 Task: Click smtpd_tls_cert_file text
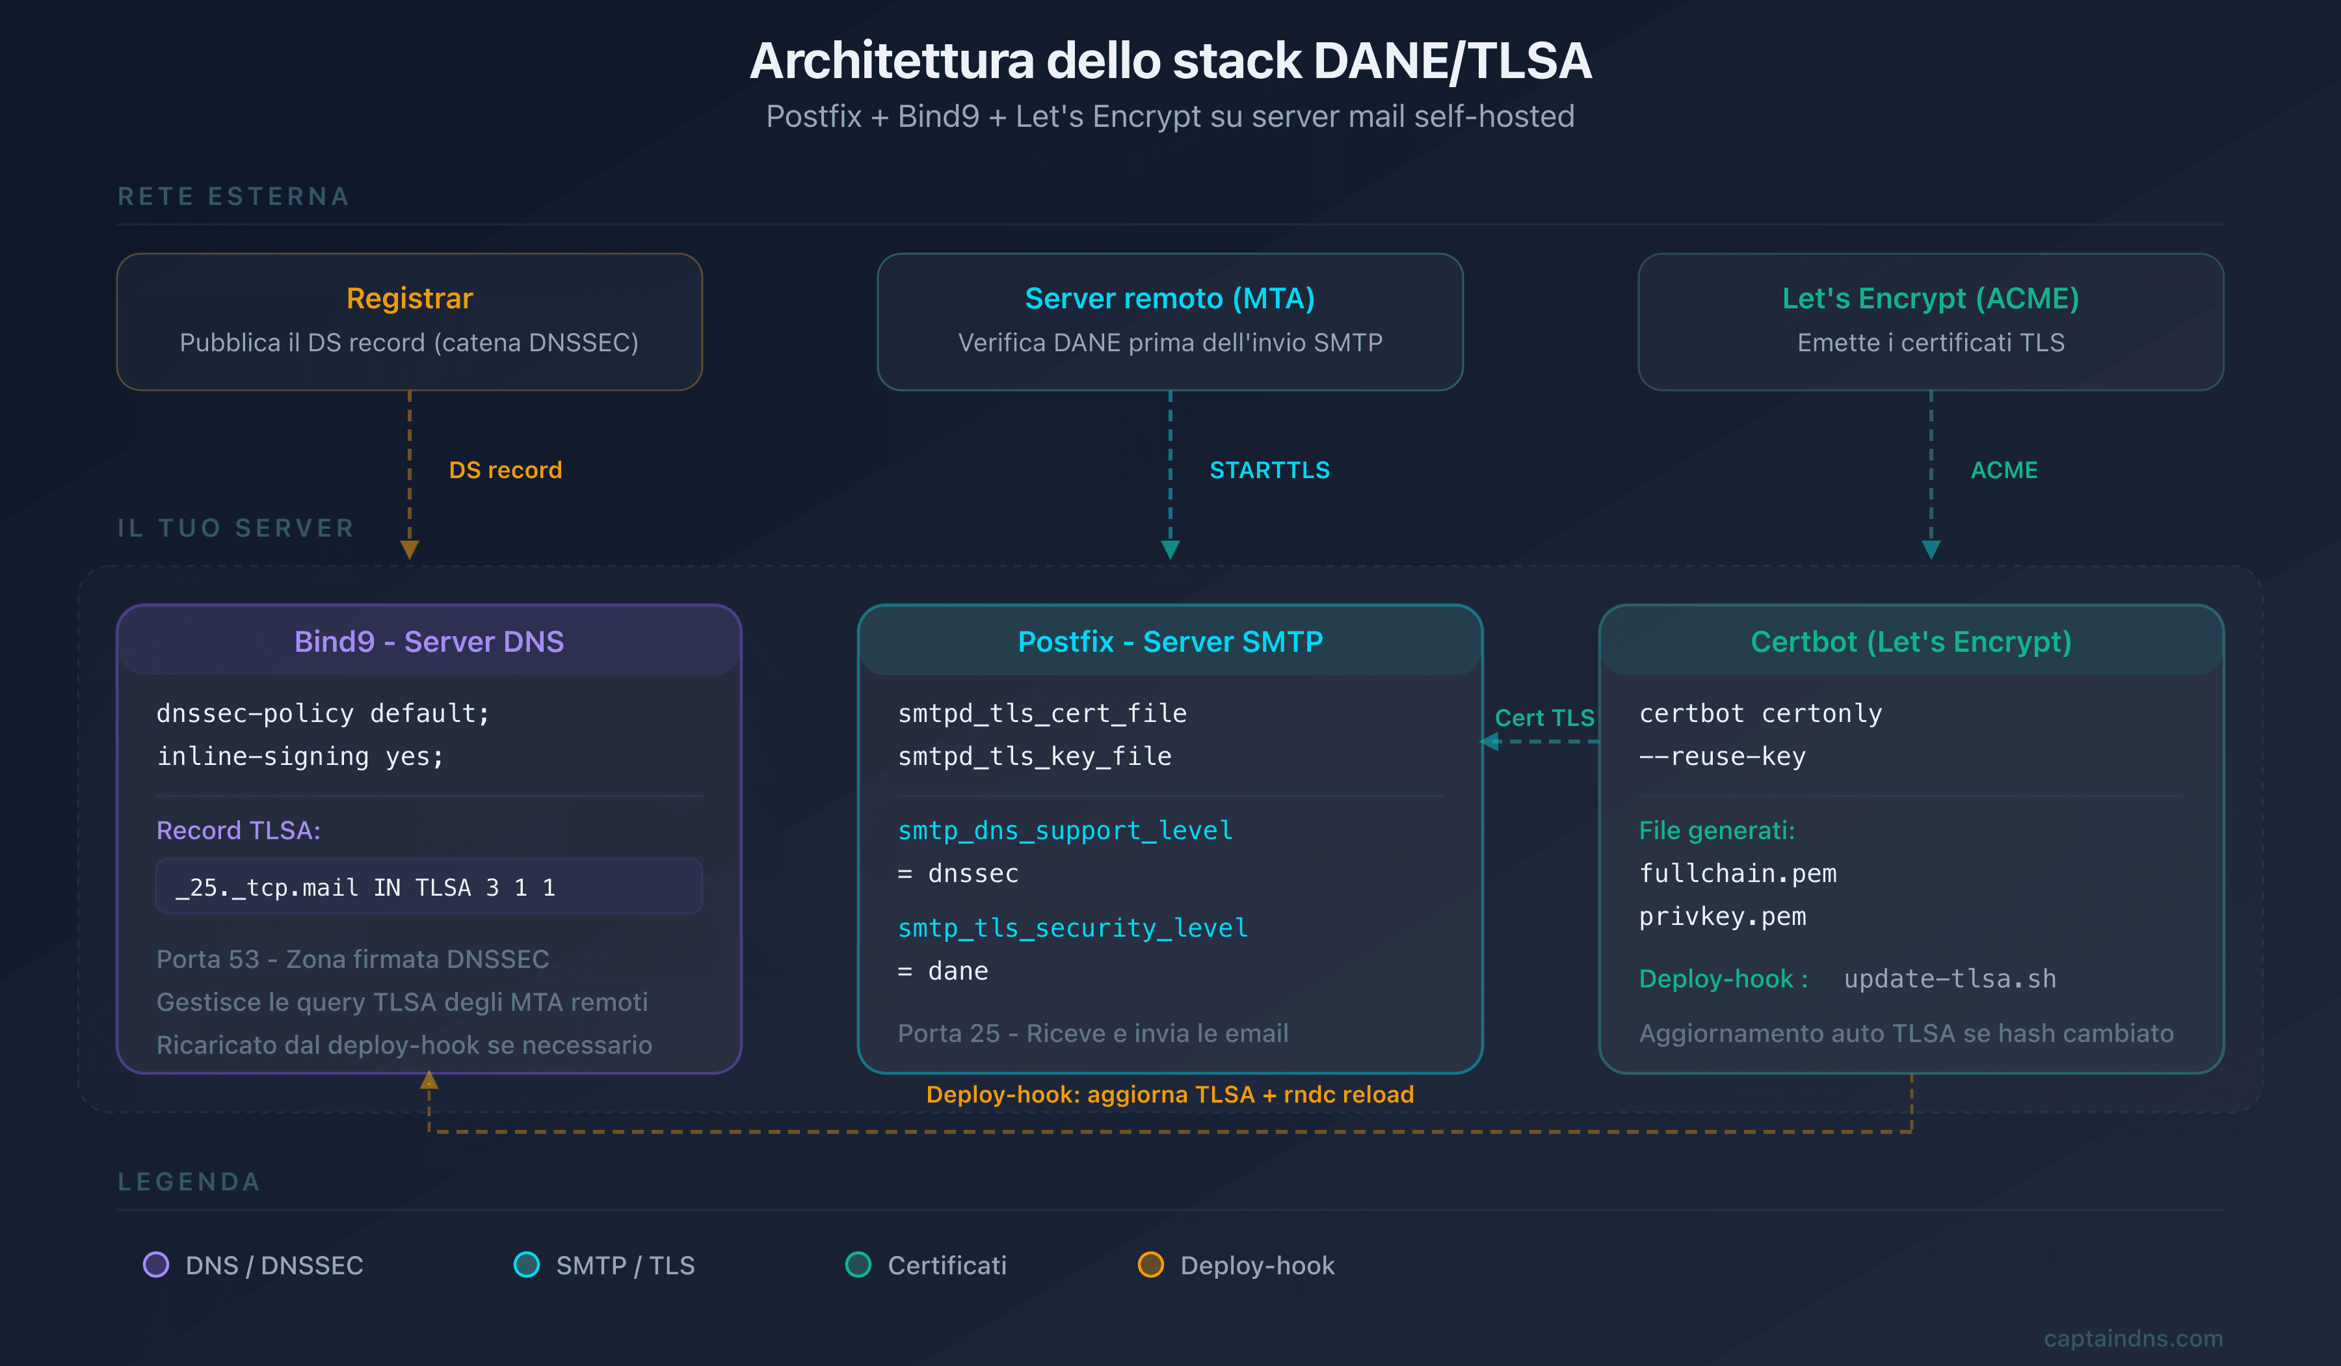pyautogui.click(x=1042, y=713)
